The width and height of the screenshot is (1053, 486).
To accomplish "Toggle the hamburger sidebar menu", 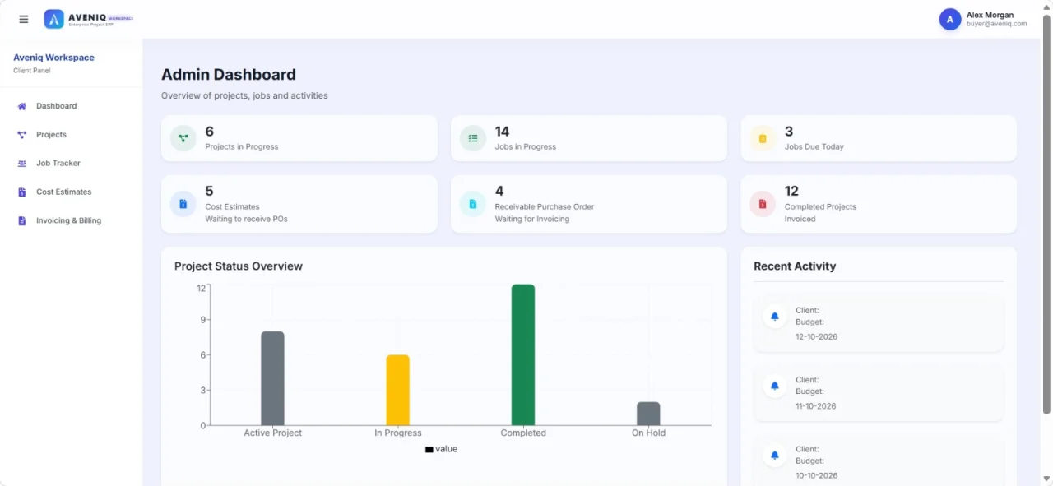I will [24, 19].
